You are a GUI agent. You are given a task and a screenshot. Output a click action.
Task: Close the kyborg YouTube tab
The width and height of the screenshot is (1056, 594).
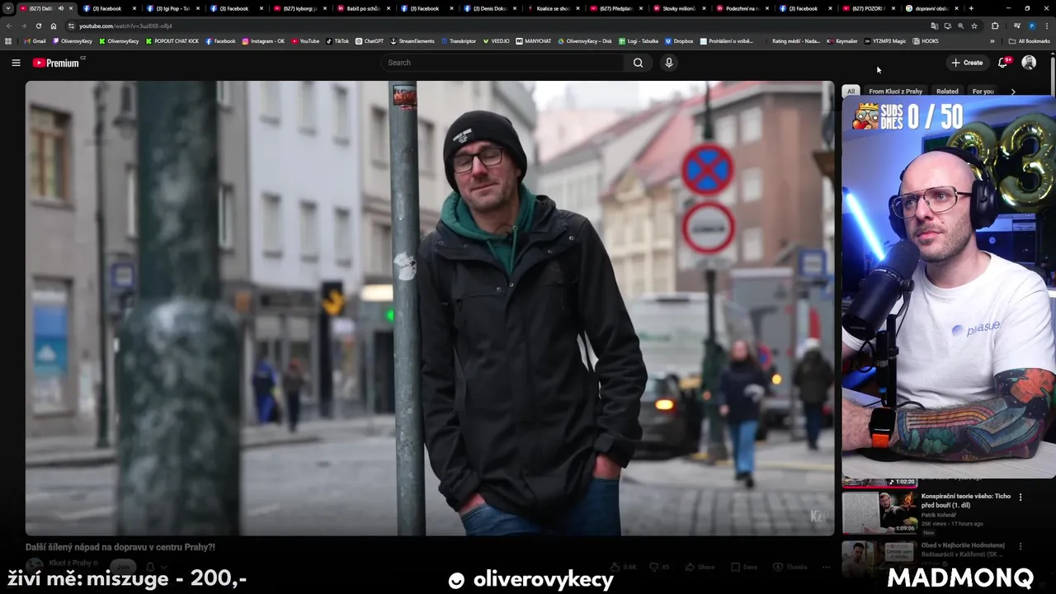(x=324, y=8)
